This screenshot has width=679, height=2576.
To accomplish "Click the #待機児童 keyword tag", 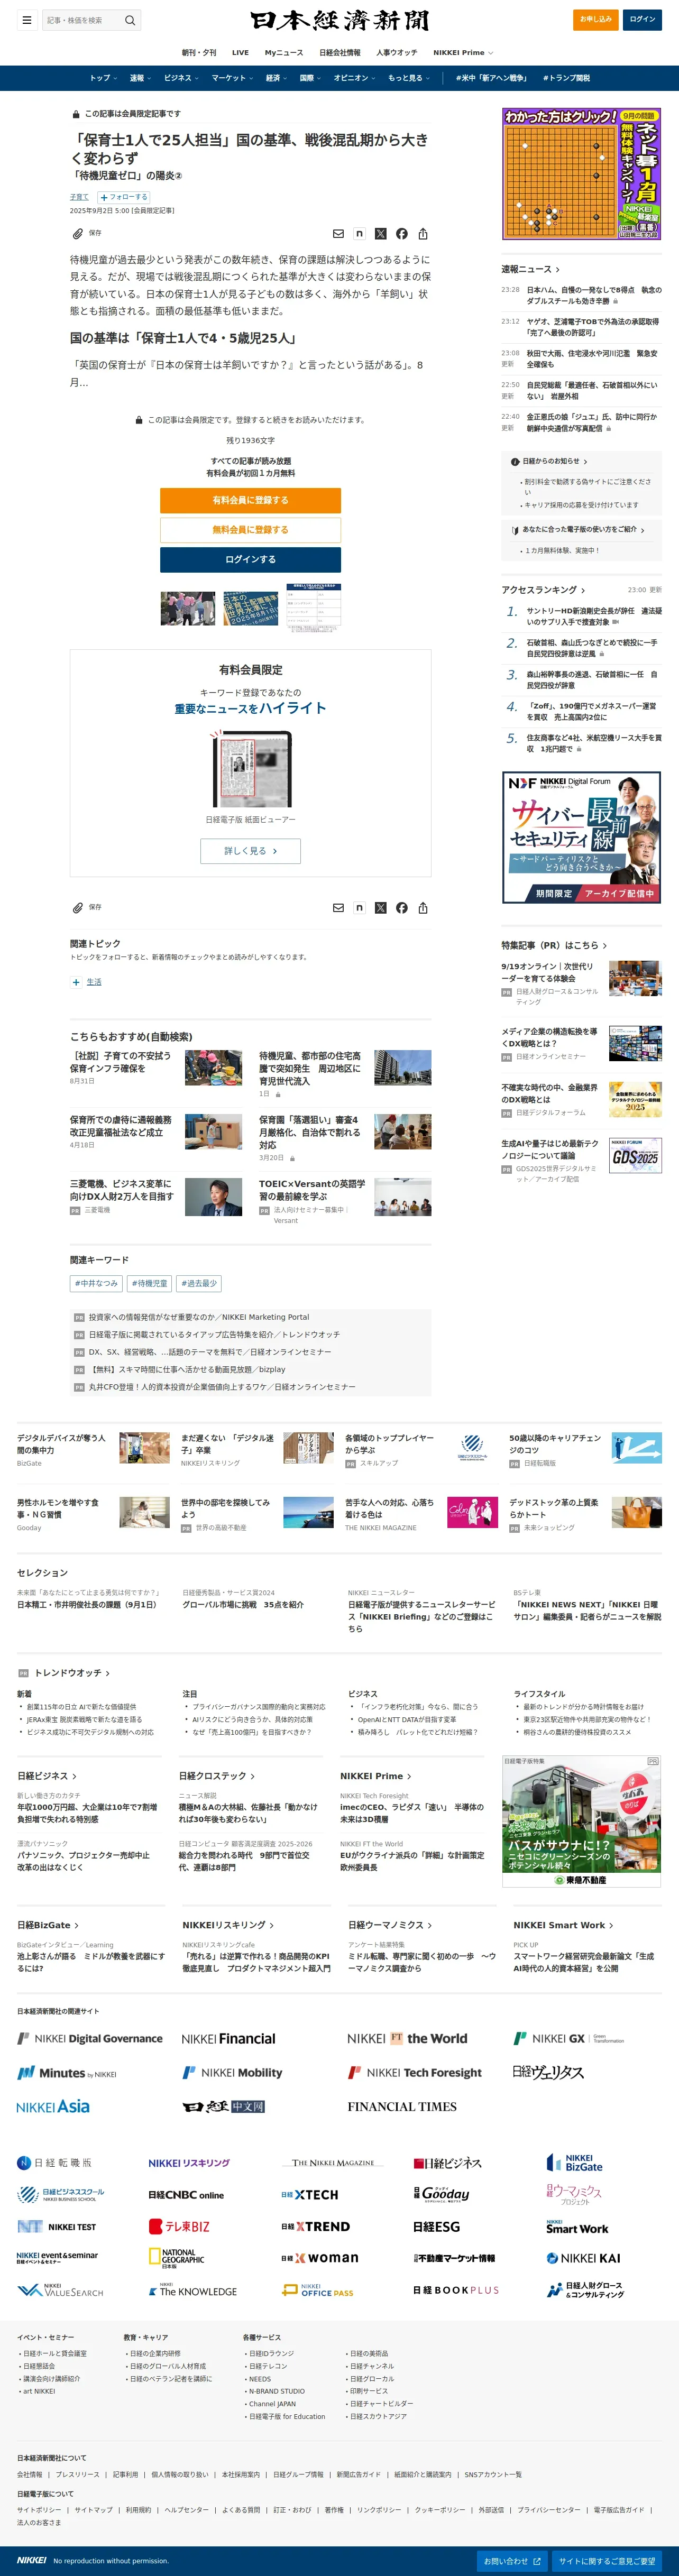I will click(150, 1283).
